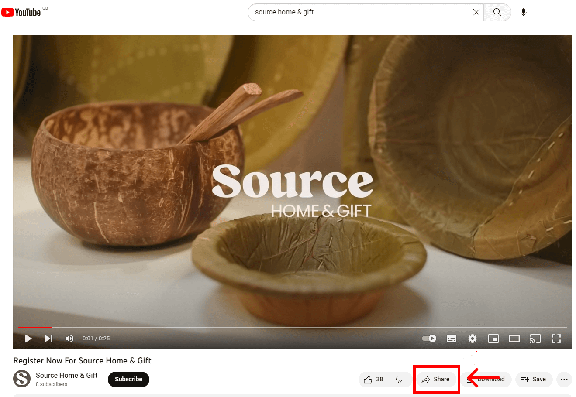
Task: Cast the video to a TV
Action: point(535,339)
